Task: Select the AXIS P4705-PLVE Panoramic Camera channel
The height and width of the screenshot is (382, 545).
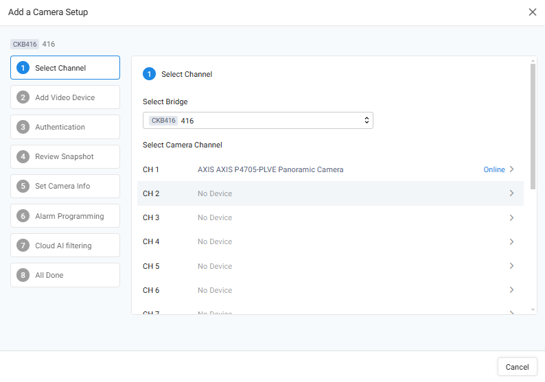Action: (270, 169)
